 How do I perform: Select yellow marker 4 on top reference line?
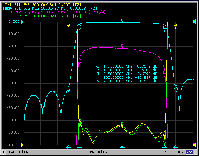68,25
